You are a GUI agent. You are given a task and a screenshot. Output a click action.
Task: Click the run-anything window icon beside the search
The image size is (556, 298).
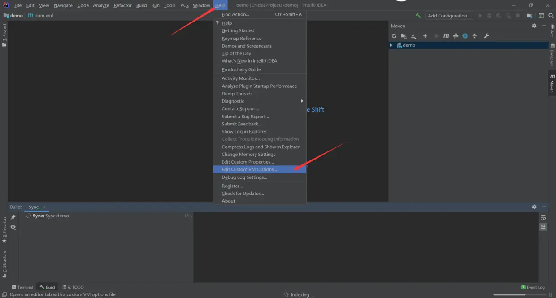coord(542,16)
